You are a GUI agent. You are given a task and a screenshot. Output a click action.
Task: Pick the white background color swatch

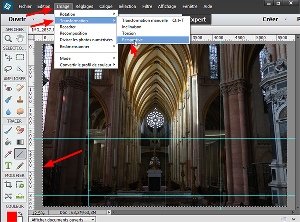(20, 219)
